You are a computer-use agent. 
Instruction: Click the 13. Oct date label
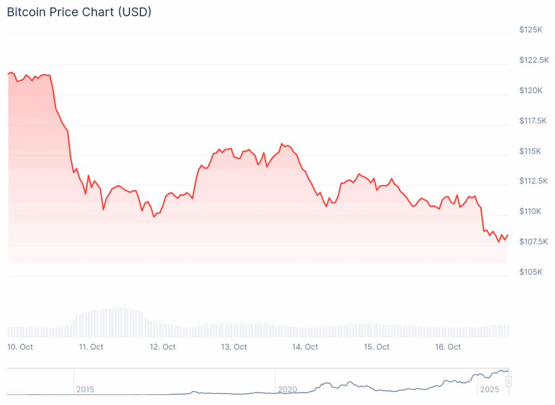[233, 347]
